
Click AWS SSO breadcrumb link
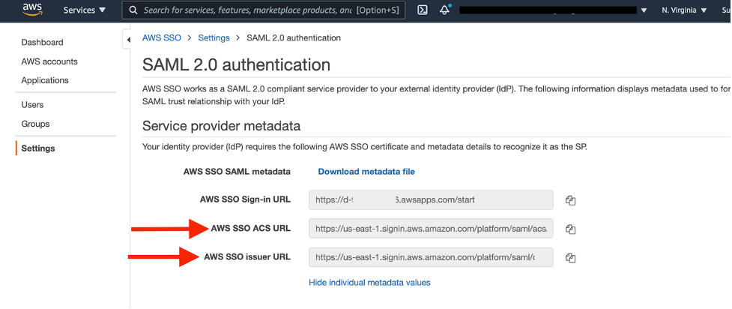tap(162, 37)
